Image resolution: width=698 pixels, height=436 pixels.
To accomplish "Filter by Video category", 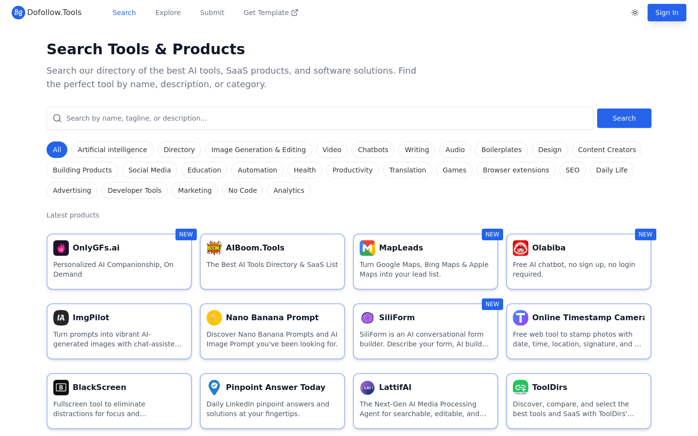I will [x=332, y=150].
